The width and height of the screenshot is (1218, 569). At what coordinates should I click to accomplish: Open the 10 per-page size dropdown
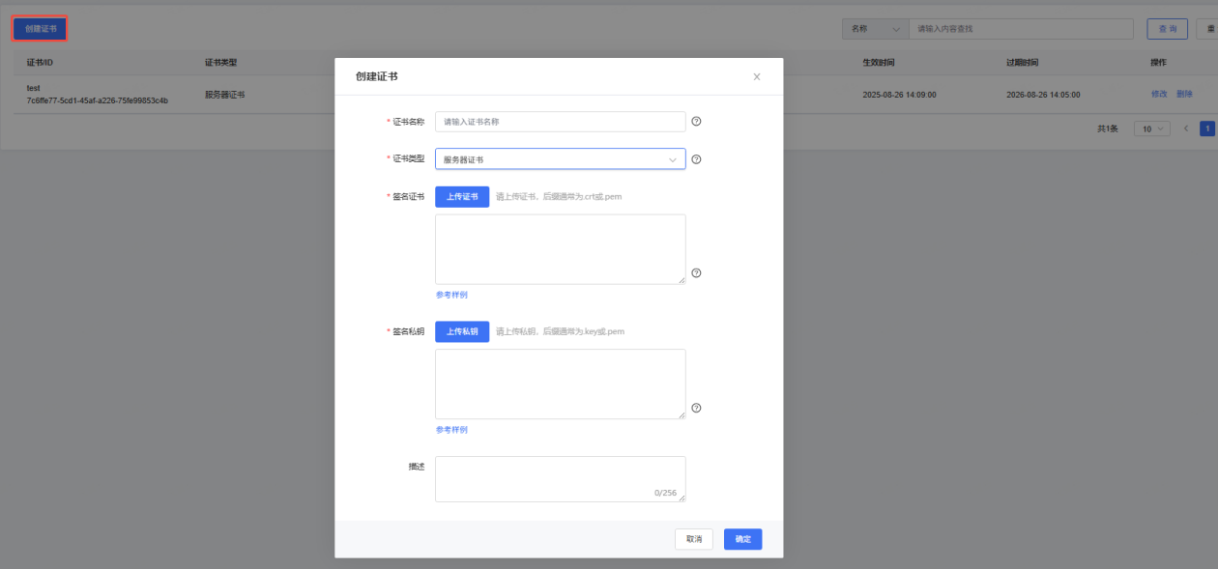1151,128
